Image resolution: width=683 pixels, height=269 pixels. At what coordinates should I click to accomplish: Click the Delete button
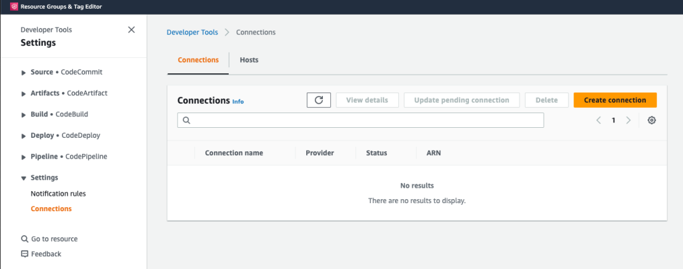click(547, 100)
